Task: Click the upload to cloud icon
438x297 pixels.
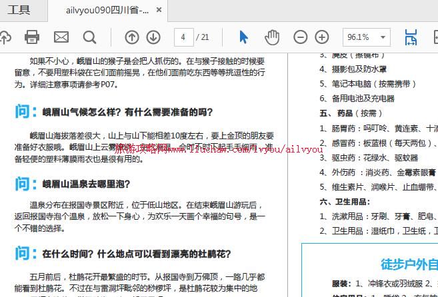Action: click(4, 37)
